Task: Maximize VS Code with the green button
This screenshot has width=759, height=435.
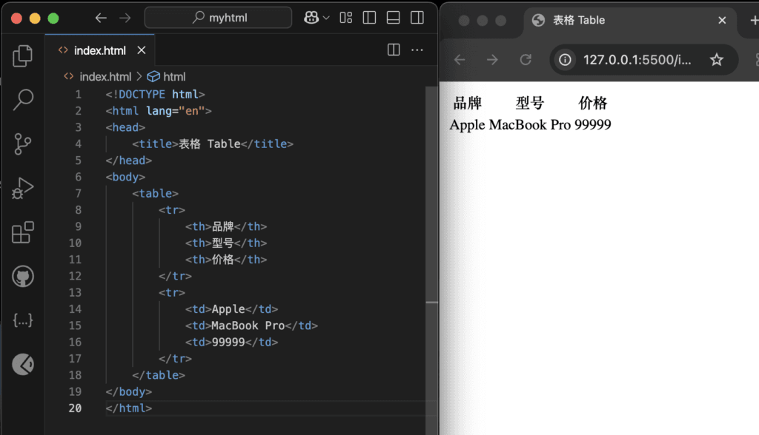Action: [x=53, y=18]
